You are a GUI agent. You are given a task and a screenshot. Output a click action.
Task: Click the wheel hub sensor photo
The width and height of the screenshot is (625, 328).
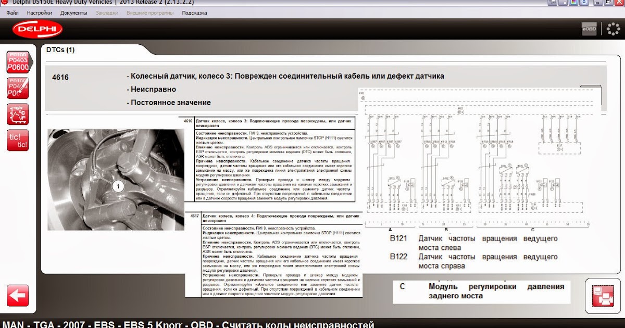click(116, 180)
